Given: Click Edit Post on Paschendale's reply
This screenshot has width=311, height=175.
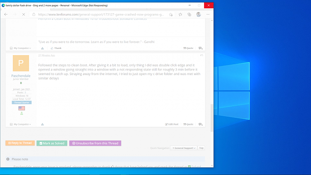Looking at the screenshot, I should pos(172,124).
